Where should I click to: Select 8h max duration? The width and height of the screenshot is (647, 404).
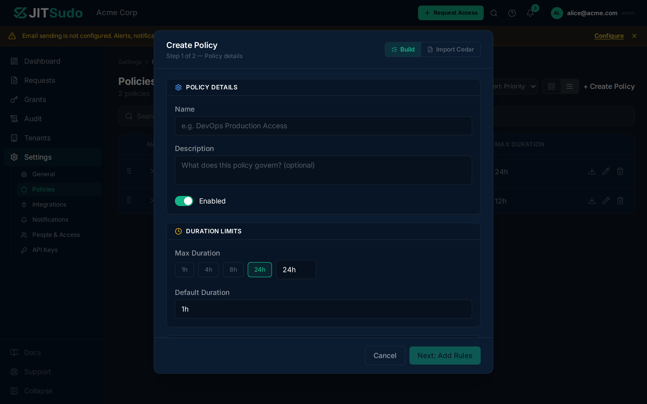pyautogui.click(x=233, y=270)
